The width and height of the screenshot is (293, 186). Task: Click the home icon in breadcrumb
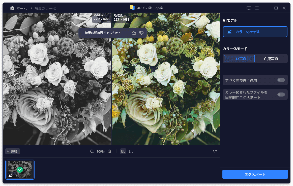tap(12, 8)
